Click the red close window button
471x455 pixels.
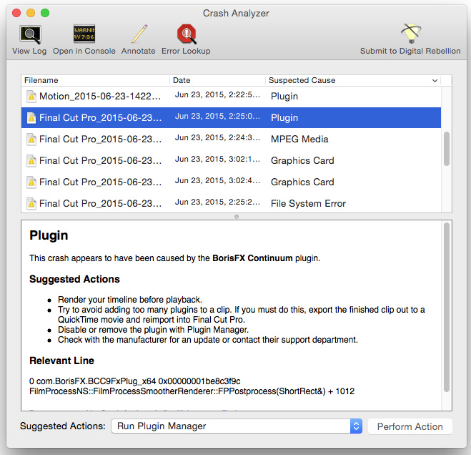(x=16, y=13)
